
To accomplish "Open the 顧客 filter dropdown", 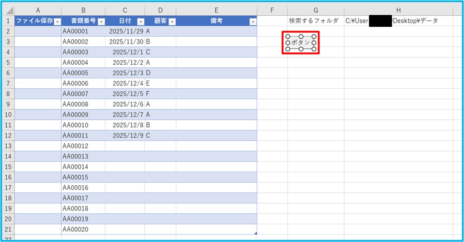I will coord(172,21).
